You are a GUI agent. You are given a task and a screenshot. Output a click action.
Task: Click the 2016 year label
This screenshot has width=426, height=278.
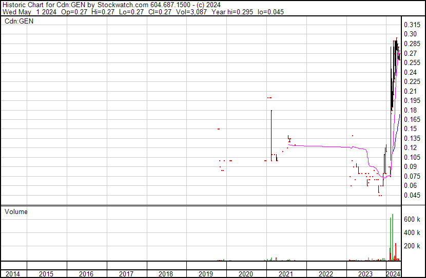[86, 274]
